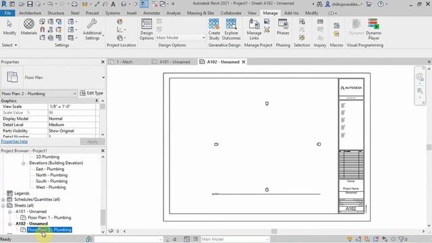
Task: Open the Floor Plan type selector dropdown
Action: click(x=103, y=78)
